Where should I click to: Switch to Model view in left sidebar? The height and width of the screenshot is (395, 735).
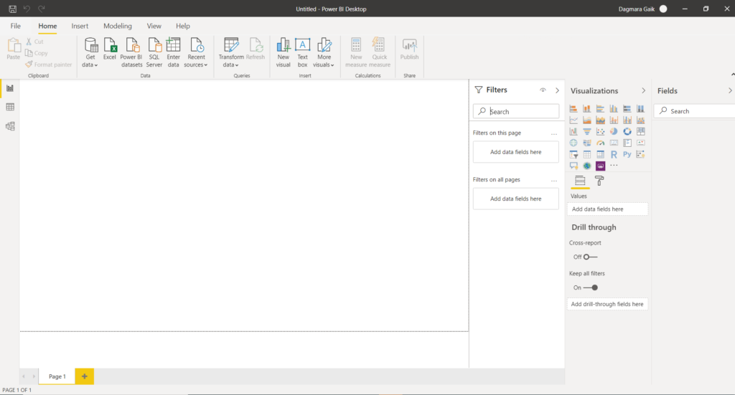click(10, 126)
